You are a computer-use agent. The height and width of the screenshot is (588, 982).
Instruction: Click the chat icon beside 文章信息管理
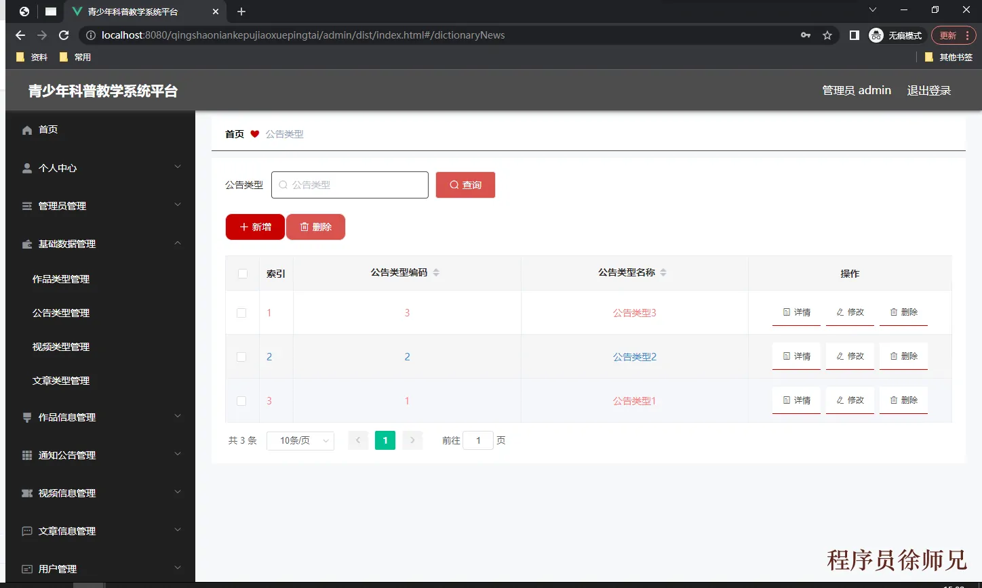tap(27, 531)
